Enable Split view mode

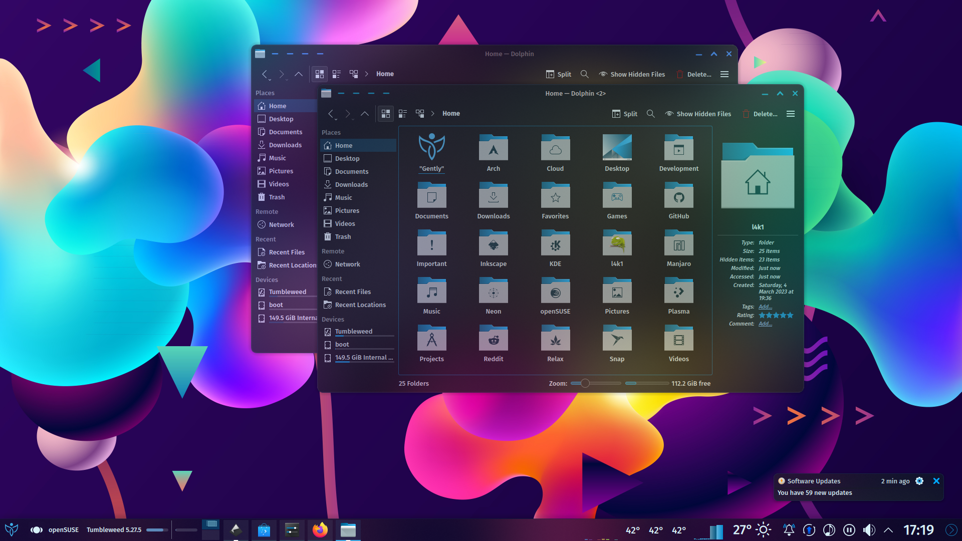point(624,114)
